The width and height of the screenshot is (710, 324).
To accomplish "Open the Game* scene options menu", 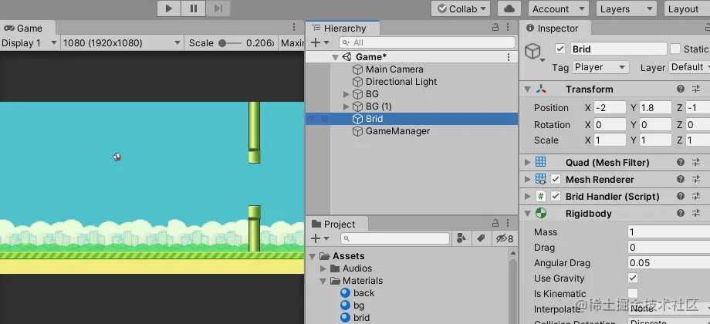I will pos(508,57).
